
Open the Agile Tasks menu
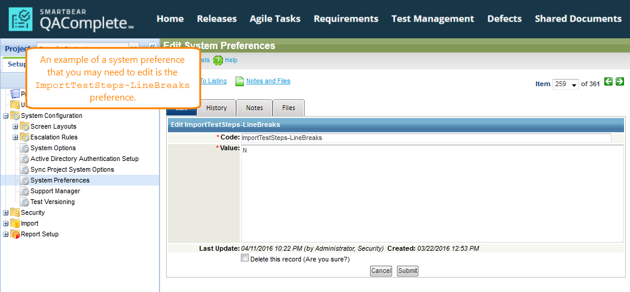(x=275, y=19)
